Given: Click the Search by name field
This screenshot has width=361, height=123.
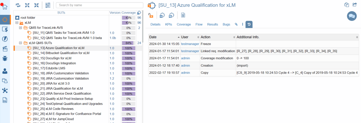Looking at the screenshot, I should point(99,5).
